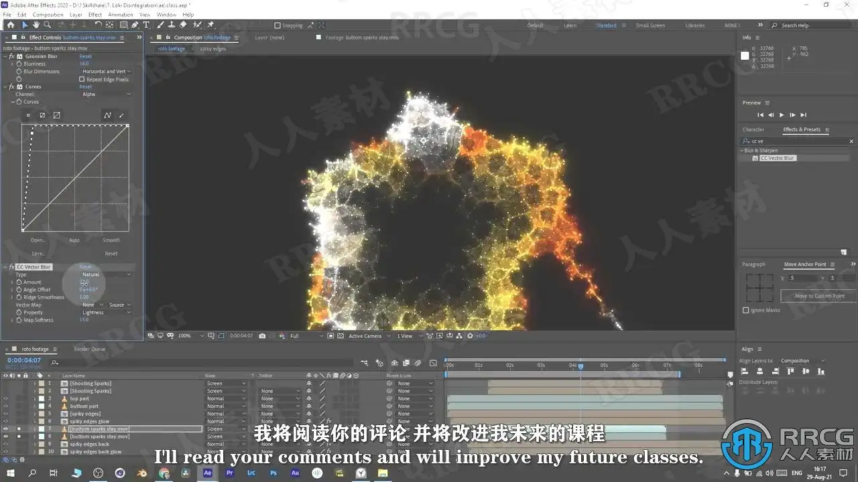Open the Effect menu
Screen dimensions: 858x482
pos(95,14)
